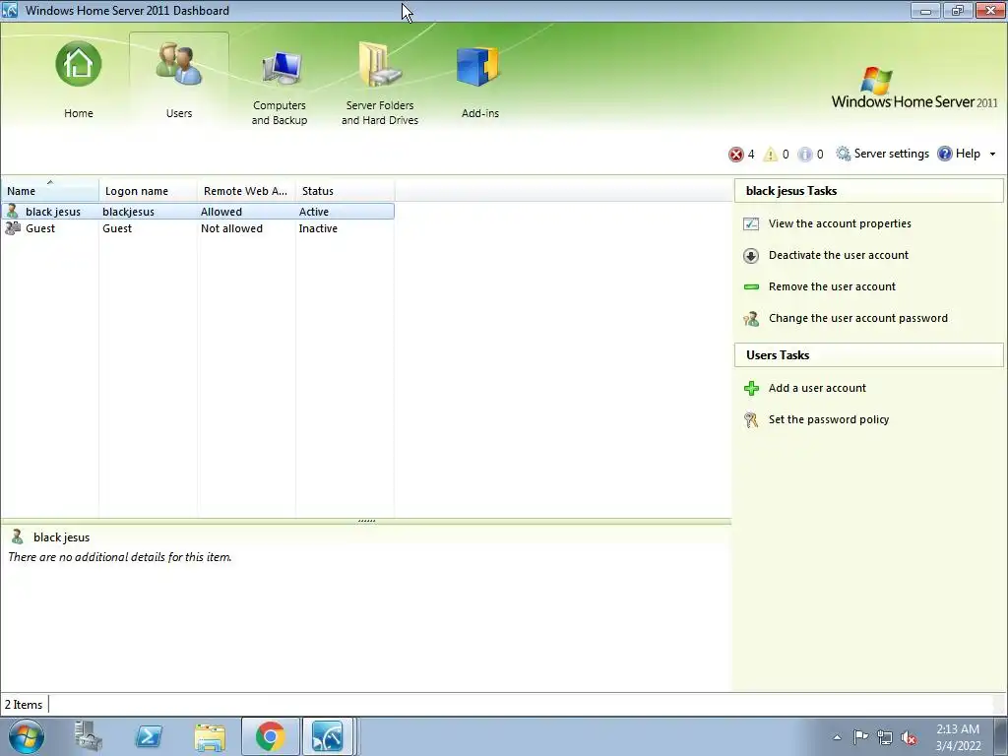Sort by the Status column header
1008x756 pixels.
[x=346, y=190]
